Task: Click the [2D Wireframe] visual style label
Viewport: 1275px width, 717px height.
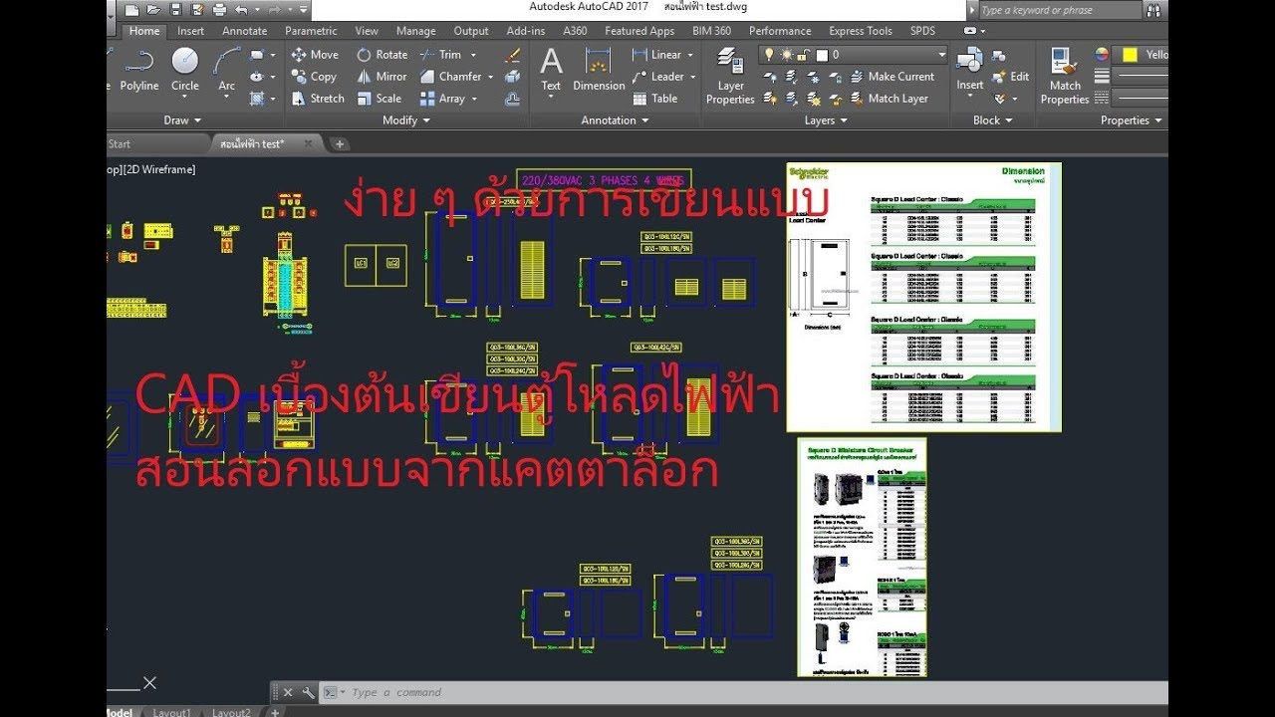Action: click(159, 169)
